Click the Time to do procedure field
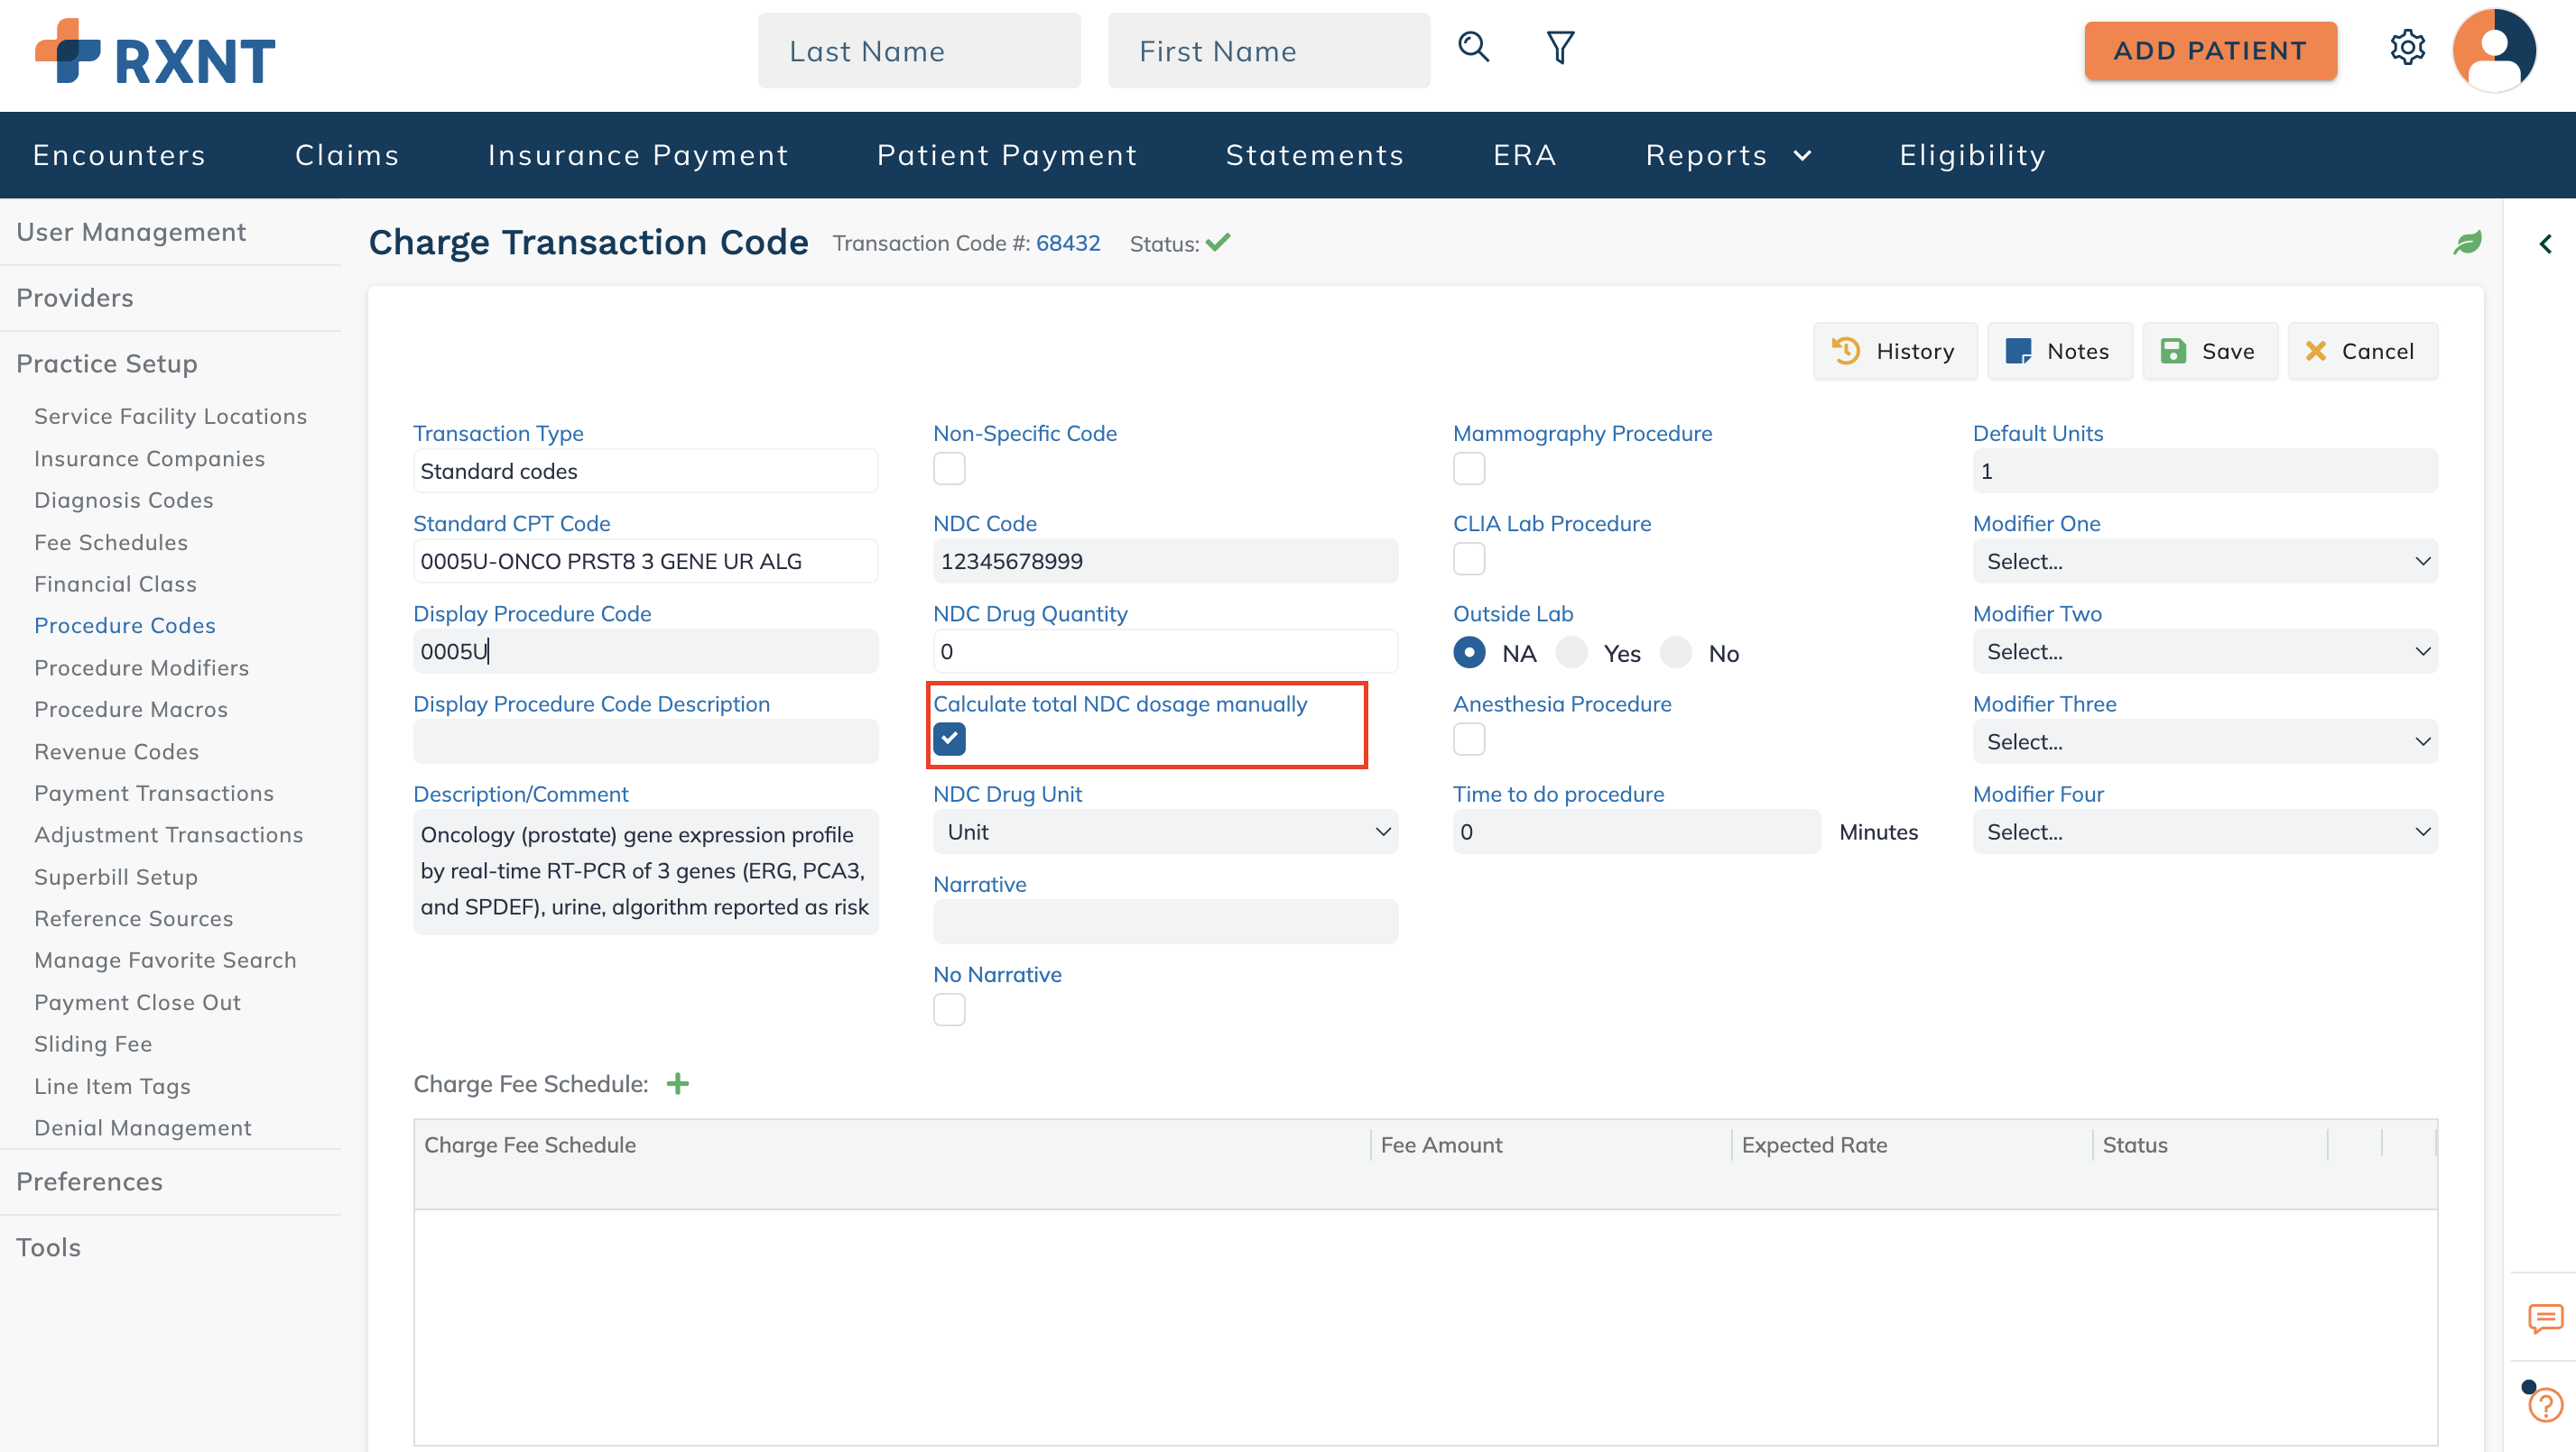2576x1452 pixels. (x=1636, y=832)
